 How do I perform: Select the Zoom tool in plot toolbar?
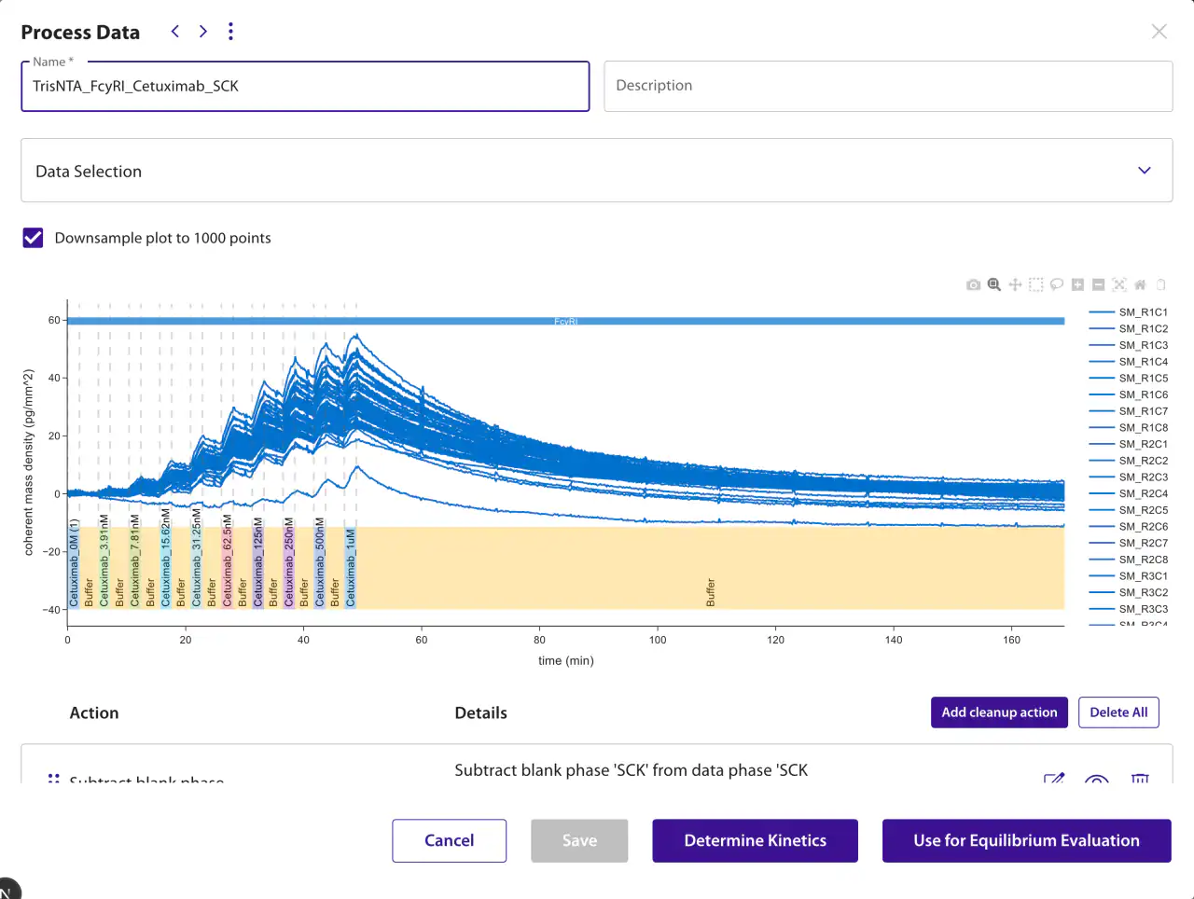point(994,284)
